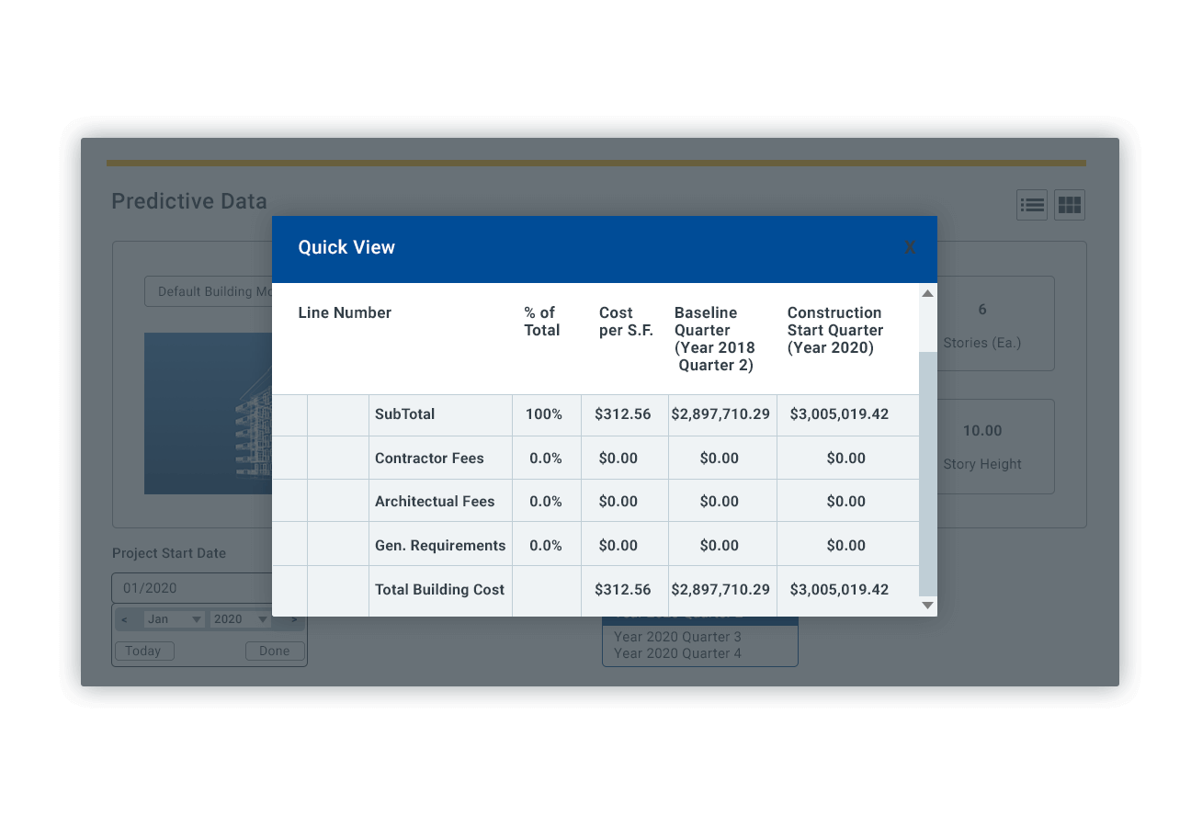Open the year 2020 dropdown
Screen dimensions: 1191x827
[241, 619]
